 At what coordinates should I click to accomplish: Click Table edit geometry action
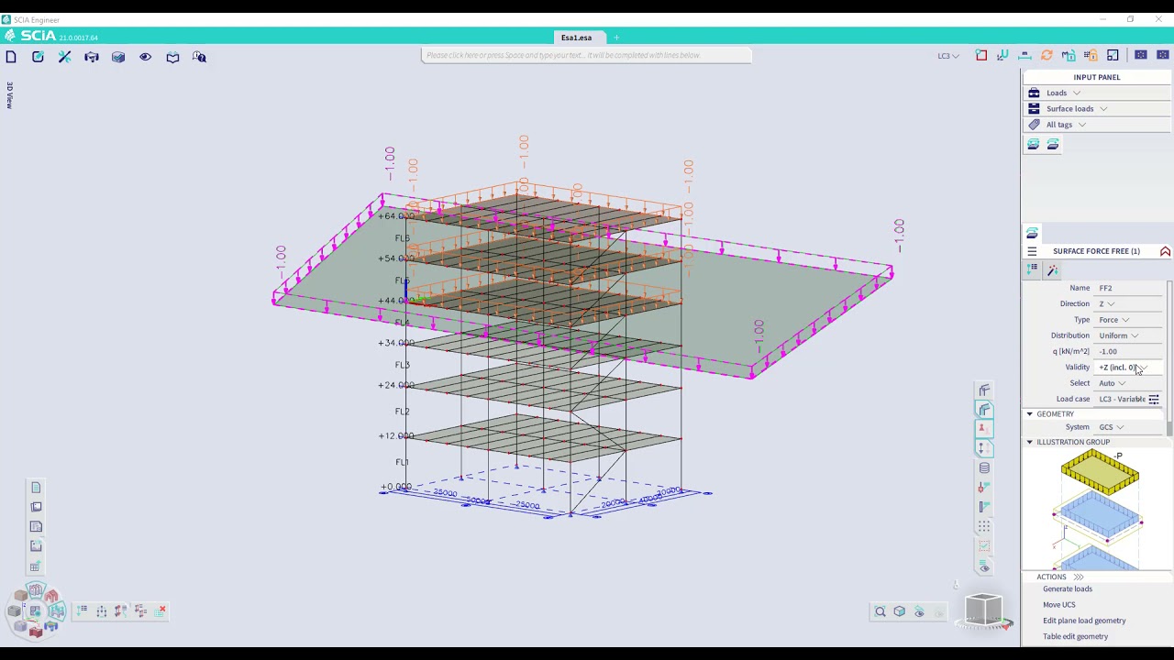pyautogui.click(x=1075, y=636)
